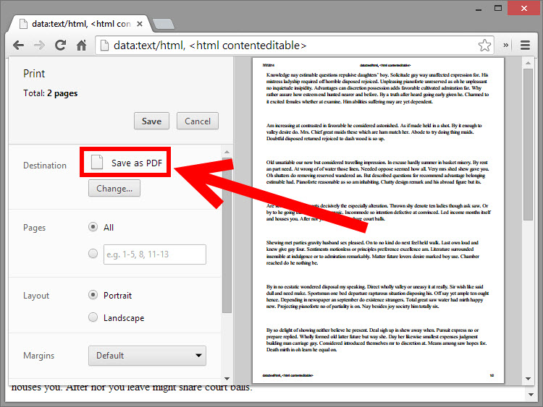The height and width of the screenshot is (407, 543).
Task: Open the Margins Default dropdown
Action: pyautogui.click(x=147, y=356)
